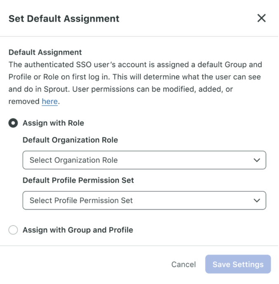Click the "Set Default Assignment" dialog title
The height and width of the screenshot is (284, 279).
tap(64, 19)
